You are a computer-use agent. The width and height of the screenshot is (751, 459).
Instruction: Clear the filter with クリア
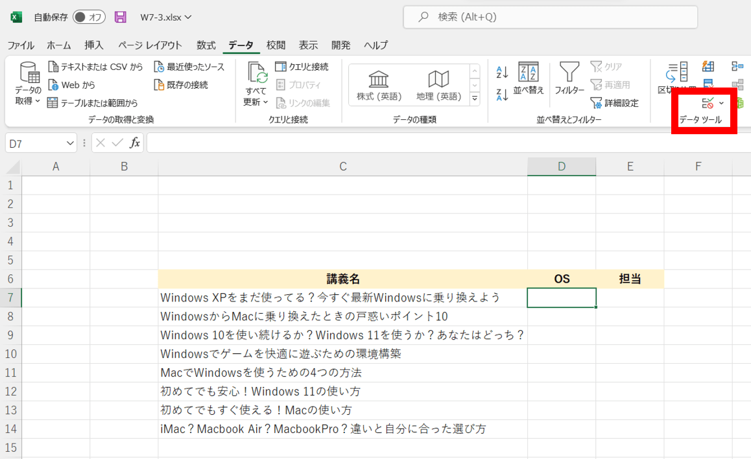606,67
